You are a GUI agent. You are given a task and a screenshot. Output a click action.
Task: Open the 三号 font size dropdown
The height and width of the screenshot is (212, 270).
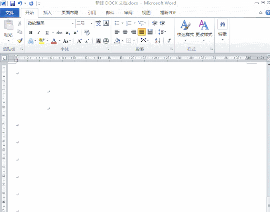(x=92, y=23)
